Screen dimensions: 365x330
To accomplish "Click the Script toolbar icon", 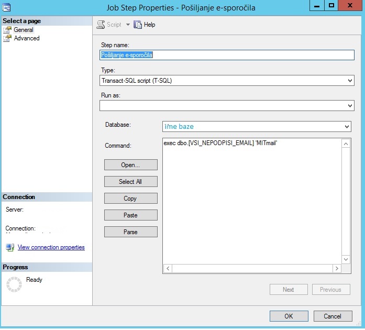I will 101,25.
